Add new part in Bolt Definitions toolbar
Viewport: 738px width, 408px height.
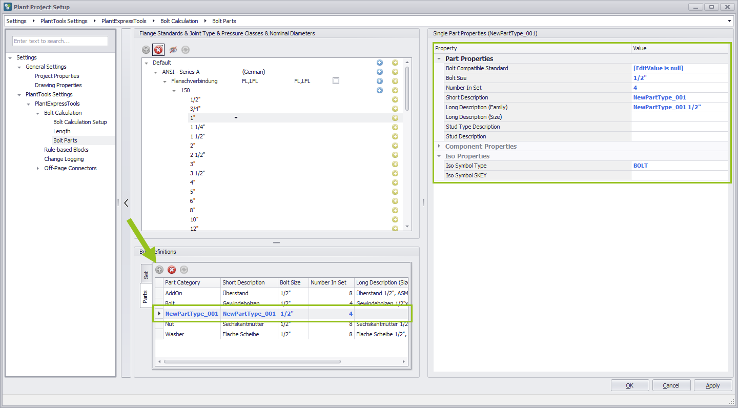point(159,270)
